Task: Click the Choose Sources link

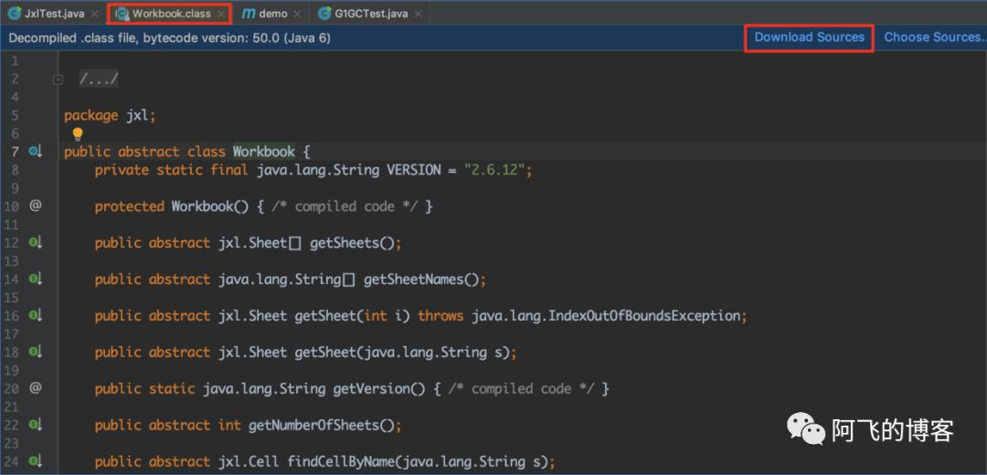Action: tap(935, 37)
